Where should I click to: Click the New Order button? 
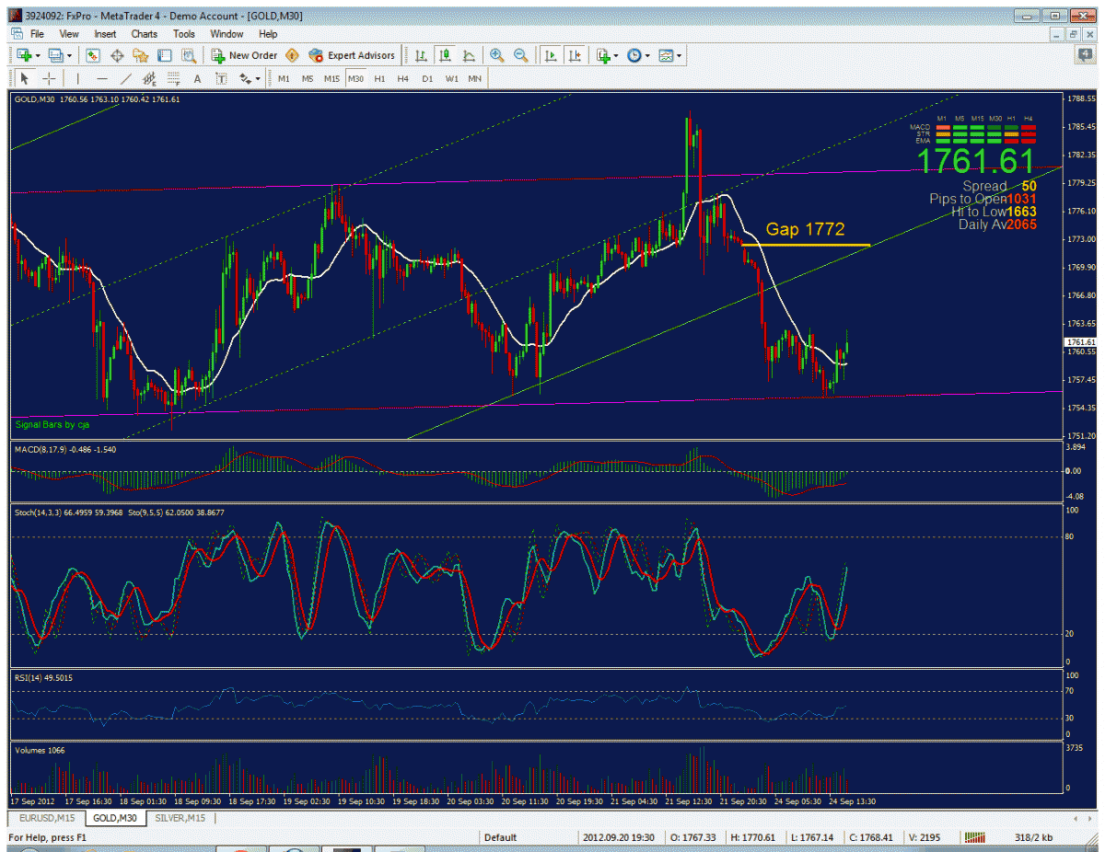pos(244,55)
